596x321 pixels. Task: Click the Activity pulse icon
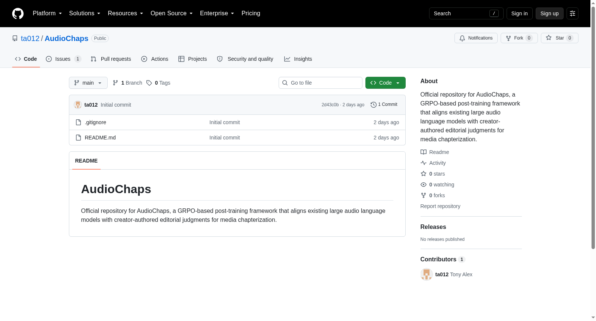[424, 163]
